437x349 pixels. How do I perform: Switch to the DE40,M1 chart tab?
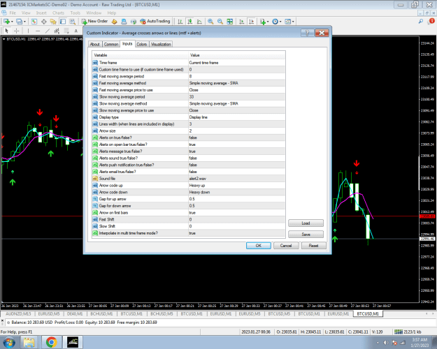click(x=75, y=314)
